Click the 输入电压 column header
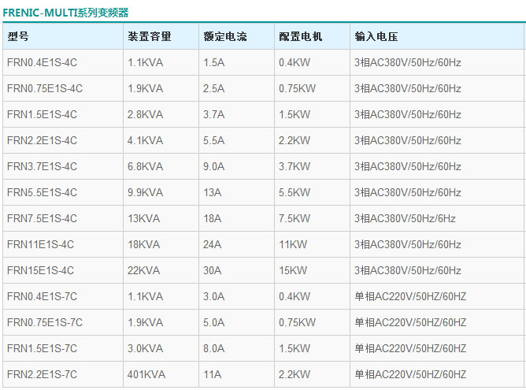This screenshot has width=526, height=390. (376, 36)
